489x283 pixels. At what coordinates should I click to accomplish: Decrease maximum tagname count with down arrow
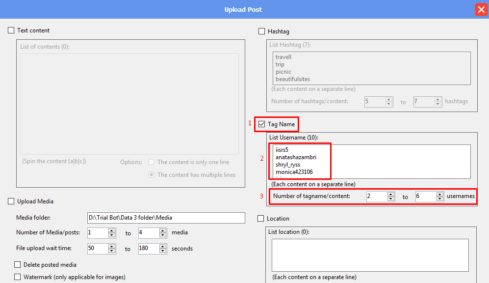(439, 199)
